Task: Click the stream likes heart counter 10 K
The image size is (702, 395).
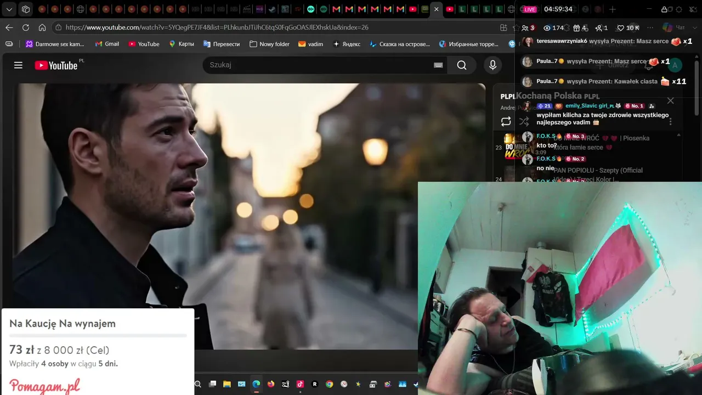Action: point(628,27)
